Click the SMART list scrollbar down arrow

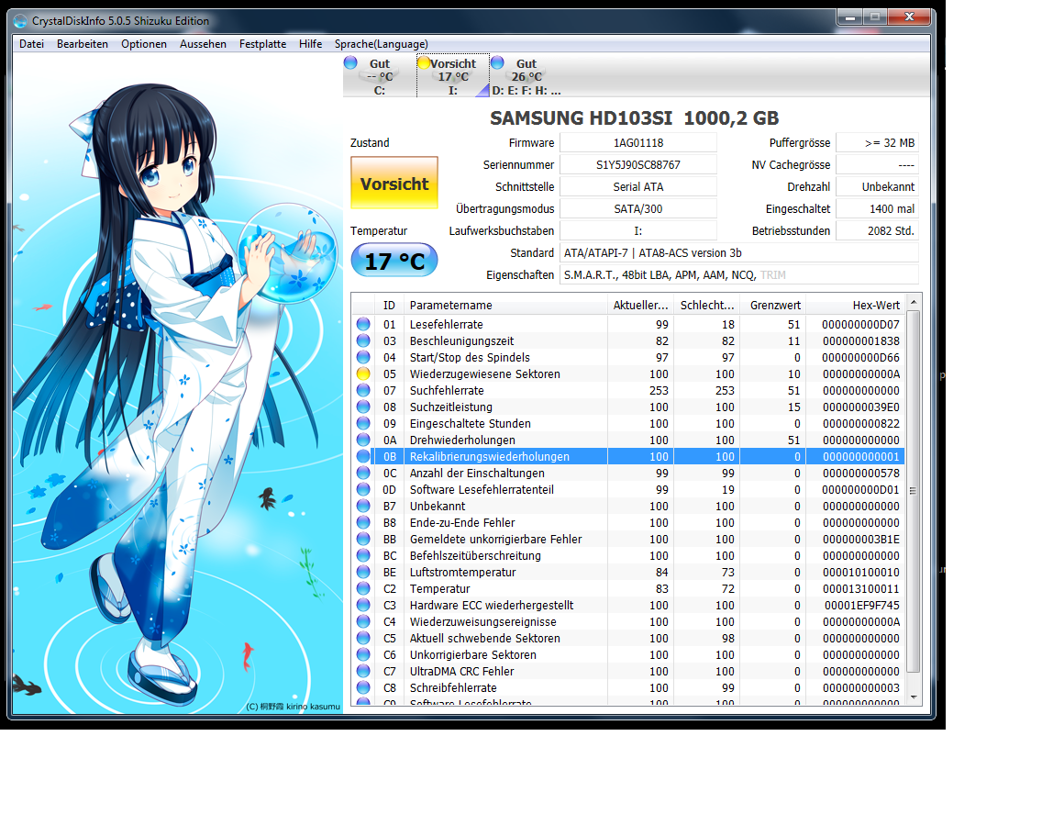coord(913,697)
